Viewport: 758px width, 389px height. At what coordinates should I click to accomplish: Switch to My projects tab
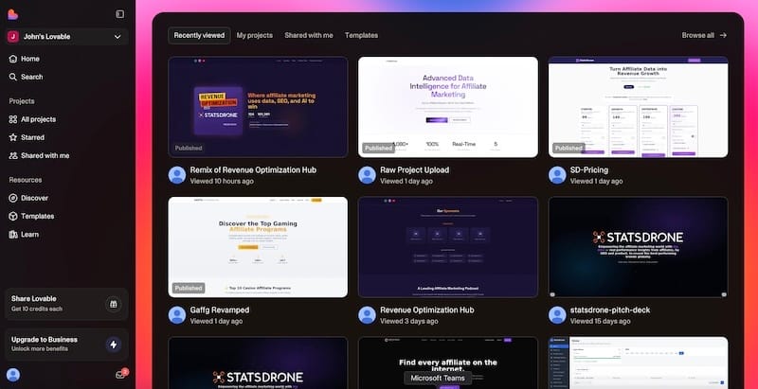pyautogui.click(x=254, y=35)
